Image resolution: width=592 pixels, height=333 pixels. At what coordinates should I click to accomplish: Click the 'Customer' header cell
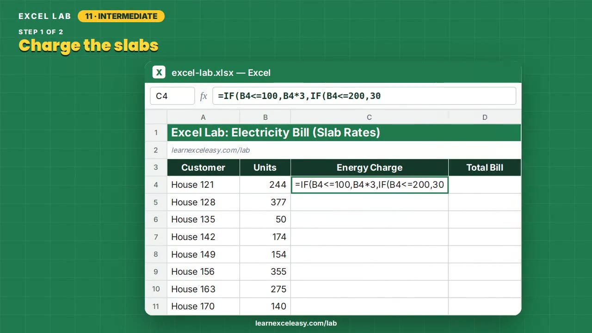[x=203, y=167]
